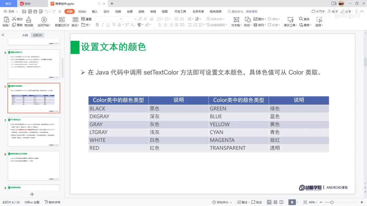Viewport: 367px width, 206px height.
Task: Toggle Subscript formatting
Action: pos(132,25)
